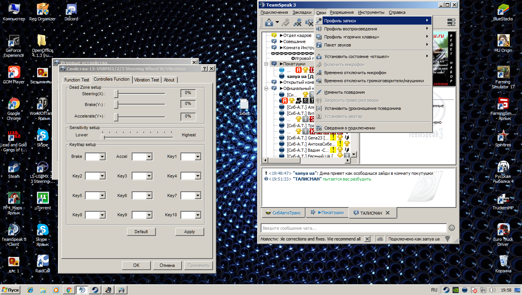Screen dimensions: 522x295
Task: Open the server layout icon in toolbar
Action: [451, 22]
